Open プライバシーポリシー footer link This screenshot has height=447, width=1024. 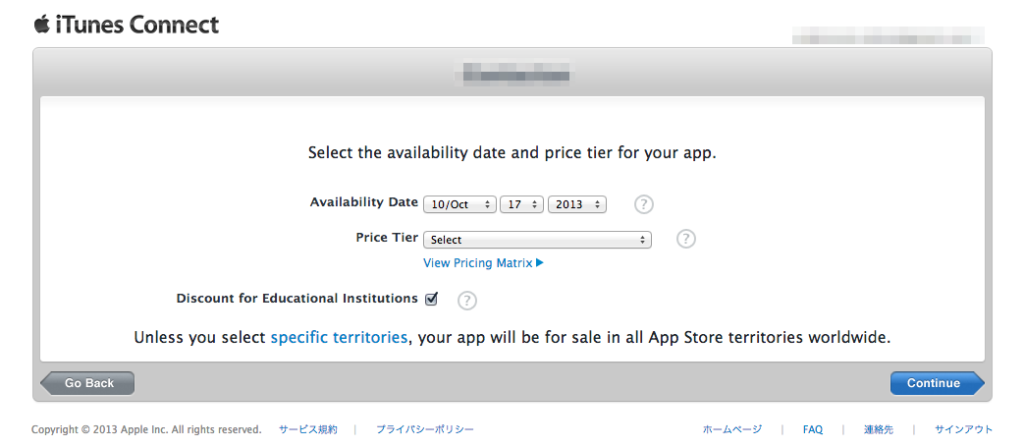[x=424, y=429]
